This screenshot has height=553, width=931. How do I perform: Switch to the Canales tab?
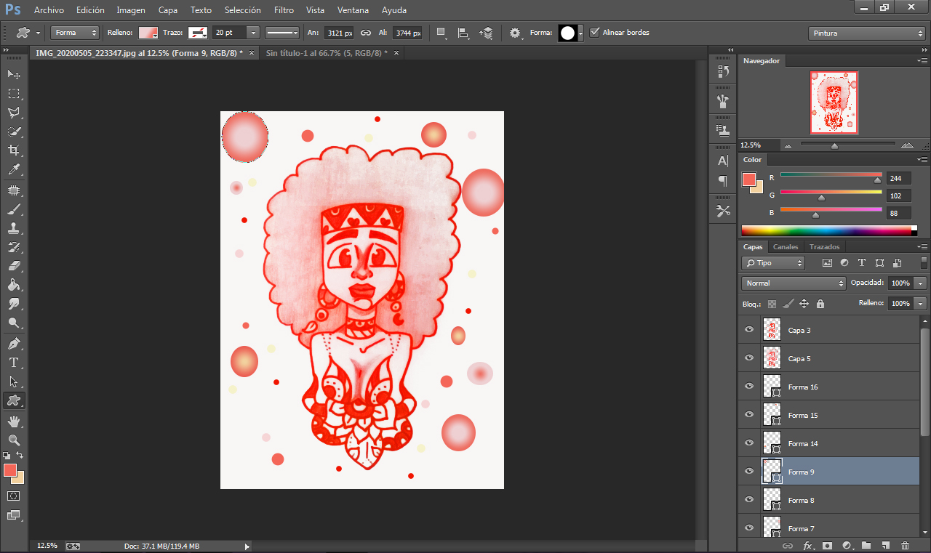(786, 247)
